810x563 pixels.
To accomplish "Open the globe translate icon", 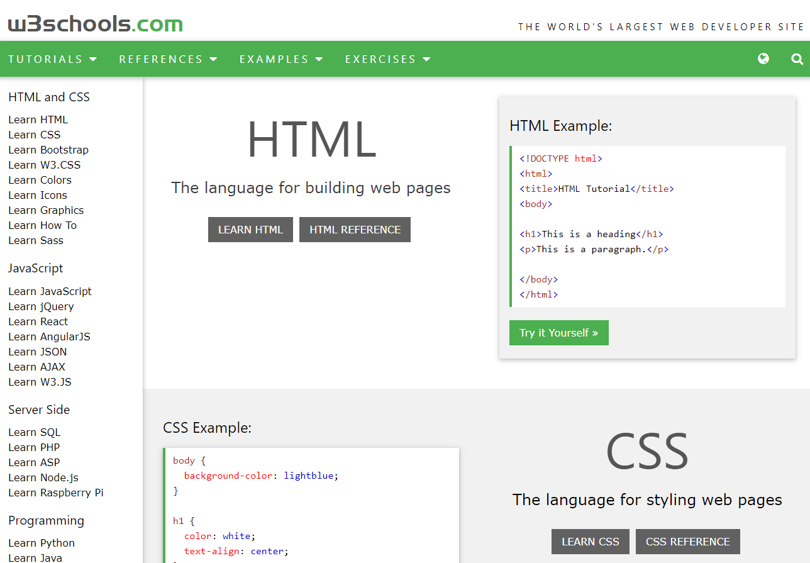I will coord(763,59).
